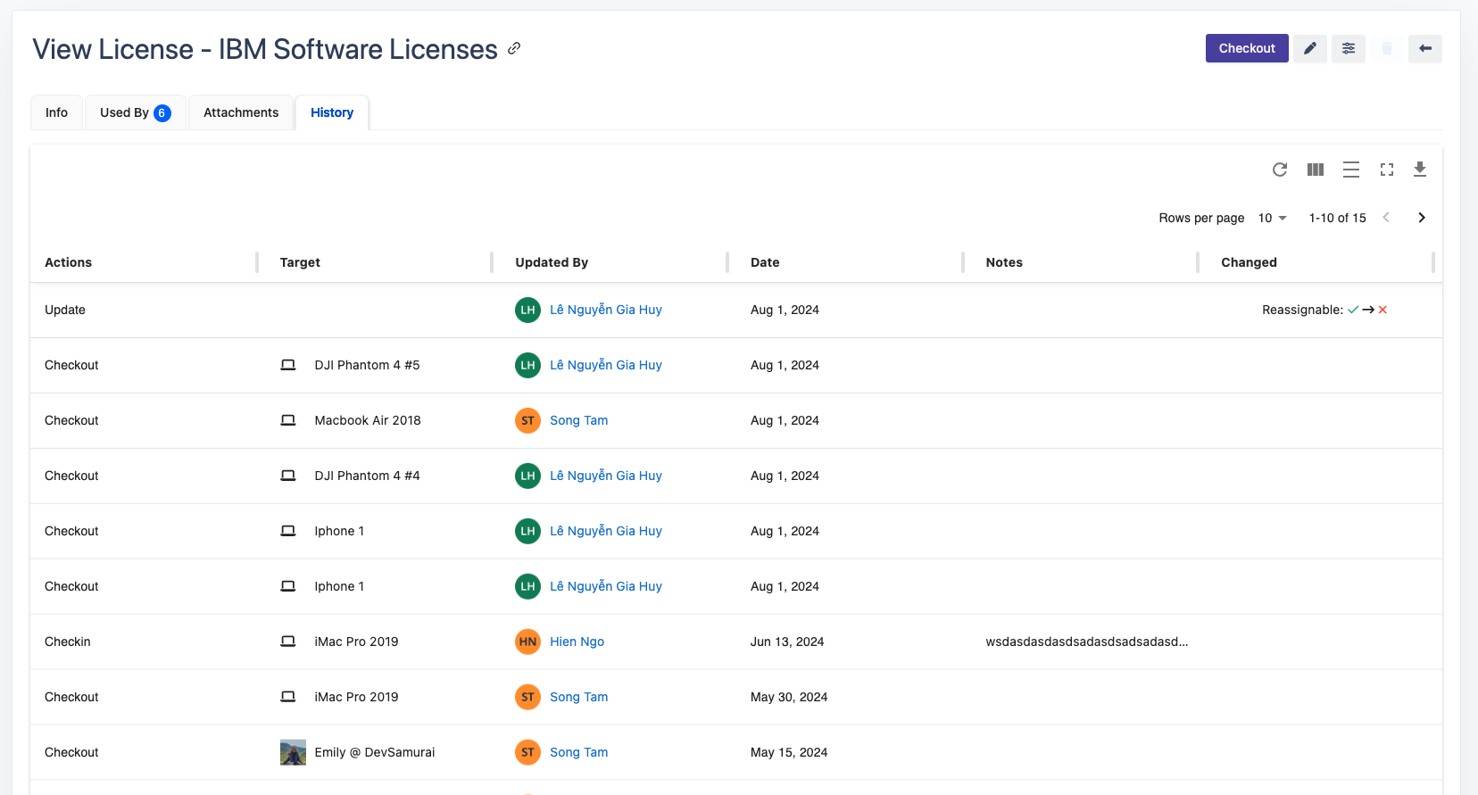Click the truncated note in the Checkin row

(x=1086, y=642)
